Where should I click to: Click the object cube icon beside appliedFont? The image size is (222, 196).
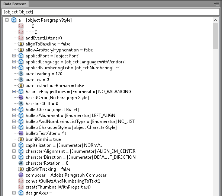pos(21,56)
